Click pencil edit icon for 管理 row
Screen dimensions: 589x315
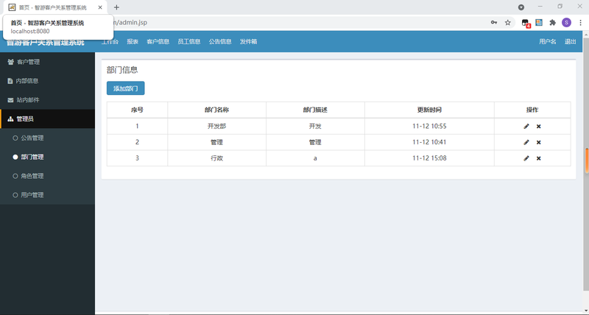pos(526,142)
